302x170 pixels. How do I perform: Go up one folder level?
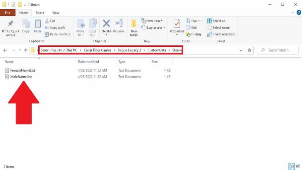26,50
